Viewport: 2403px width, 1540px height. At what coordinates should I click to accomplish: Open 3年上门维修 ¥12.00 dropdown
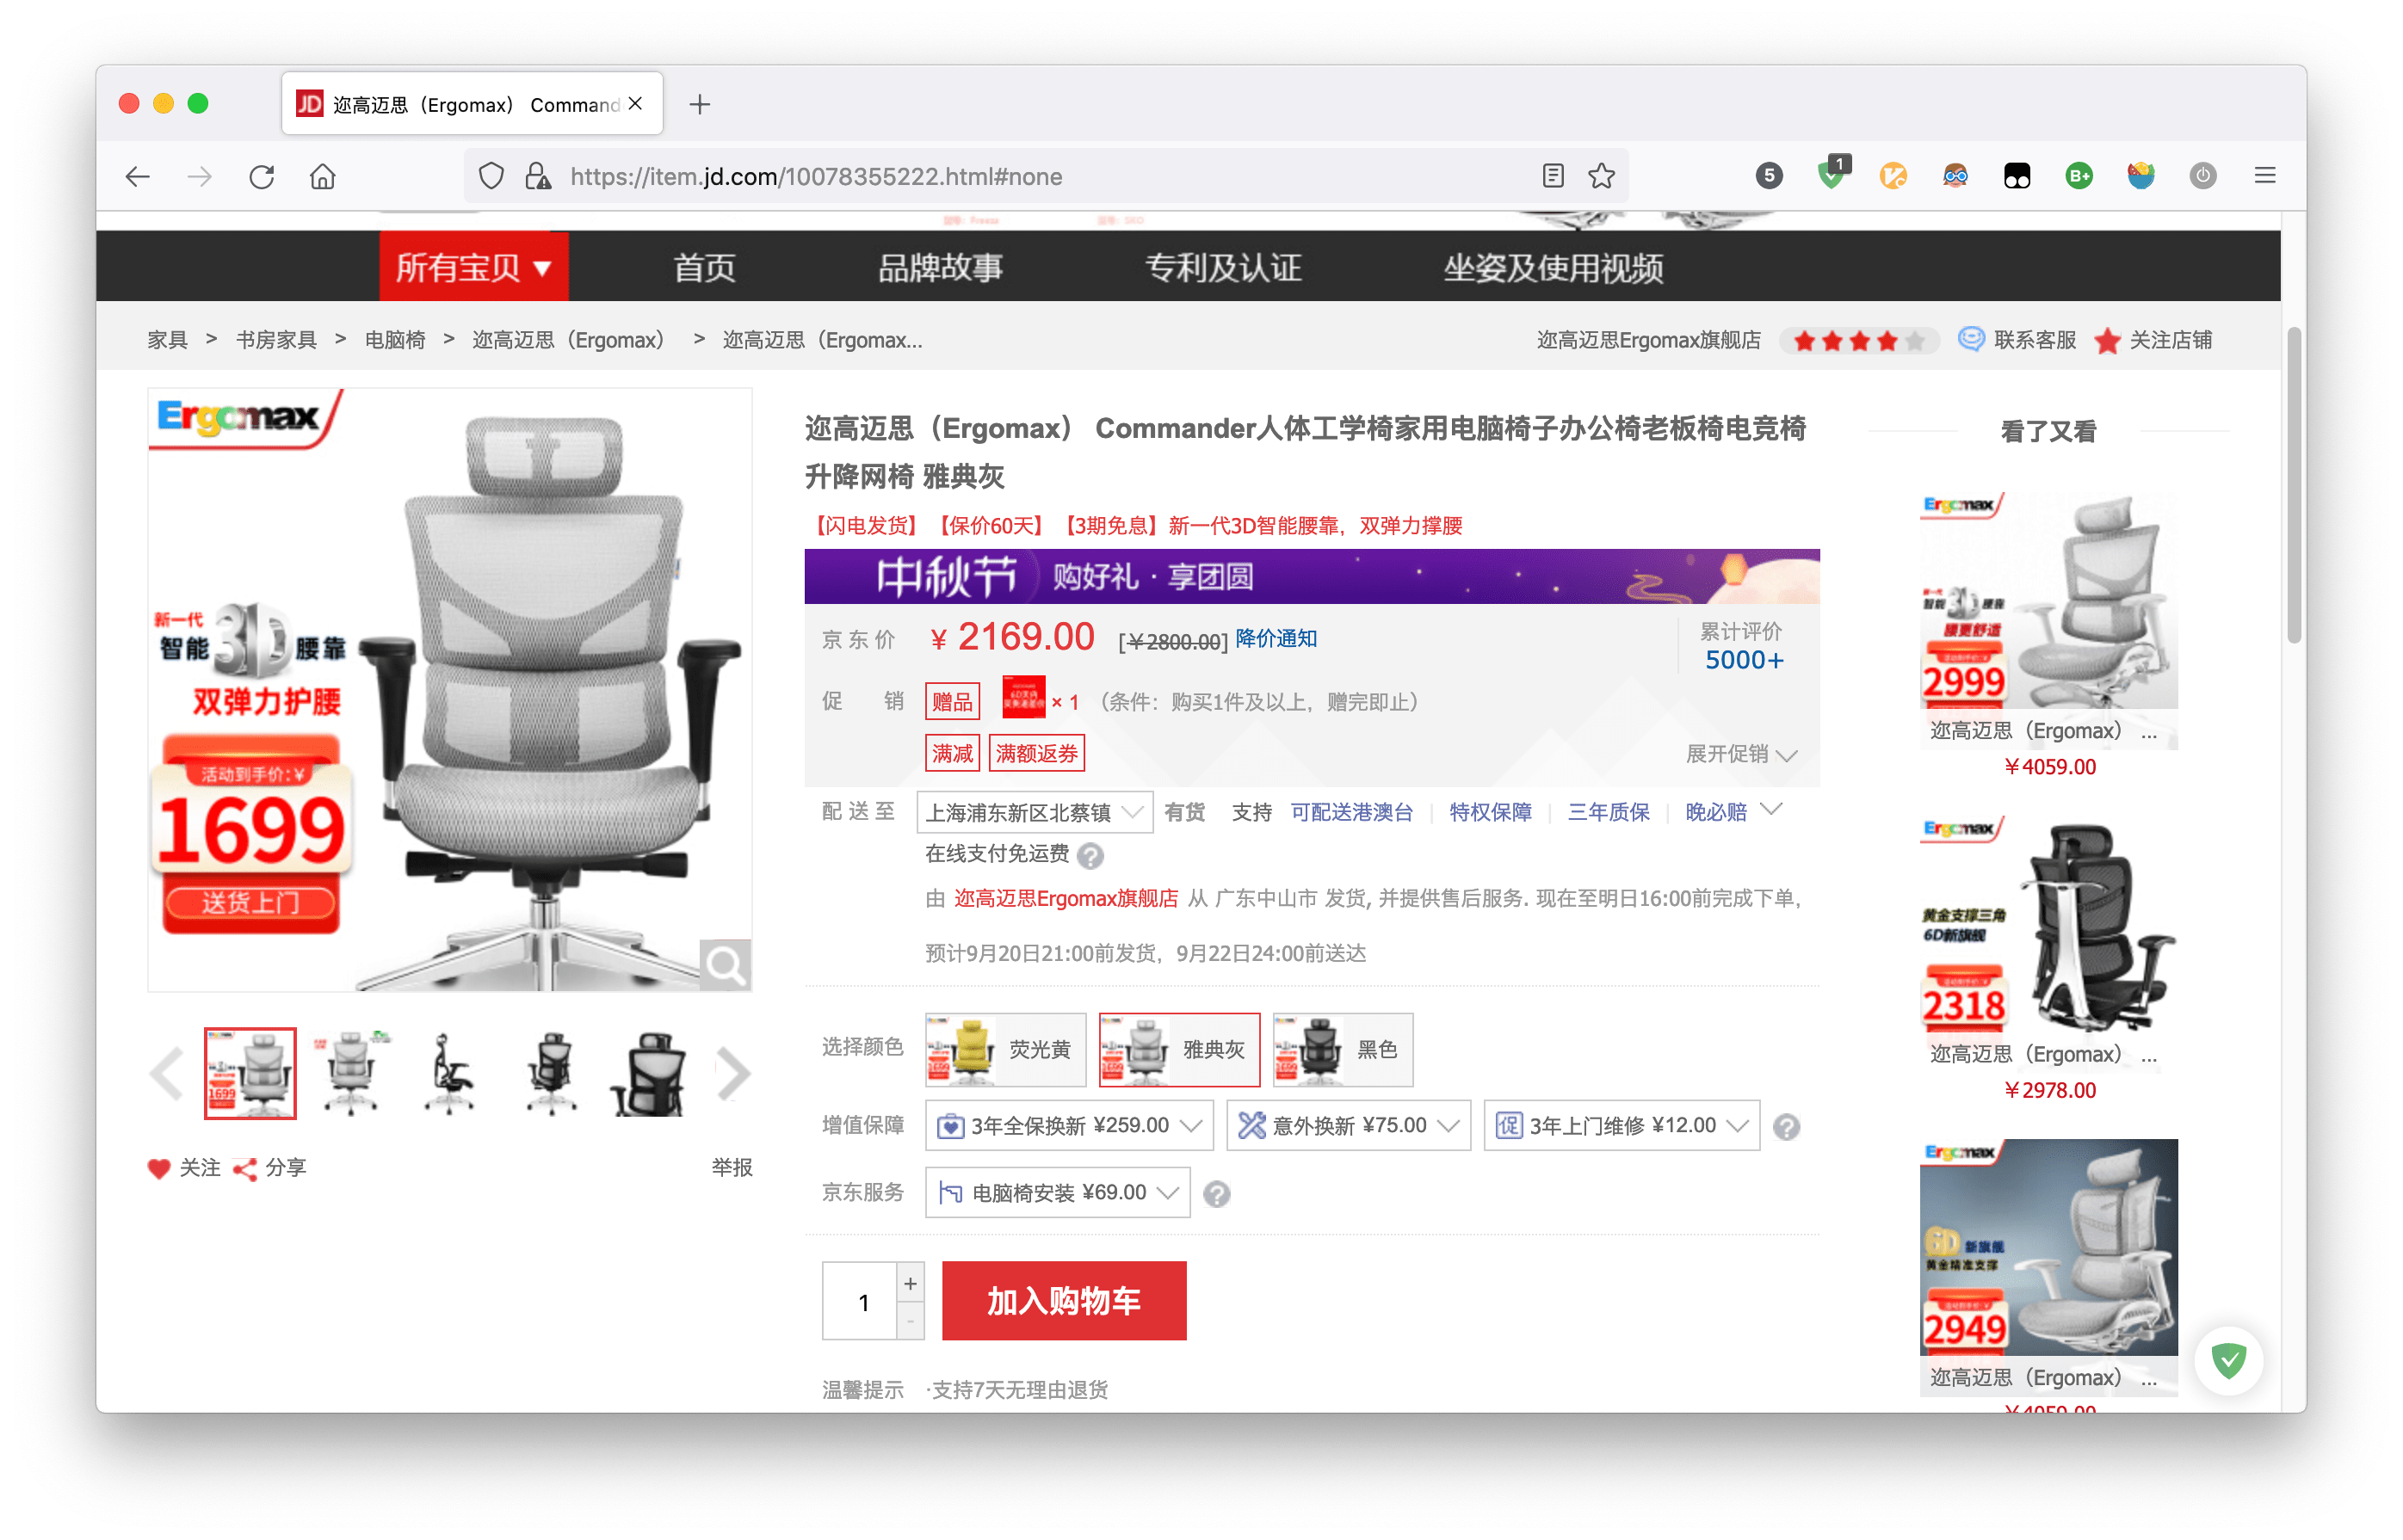1622,1126
